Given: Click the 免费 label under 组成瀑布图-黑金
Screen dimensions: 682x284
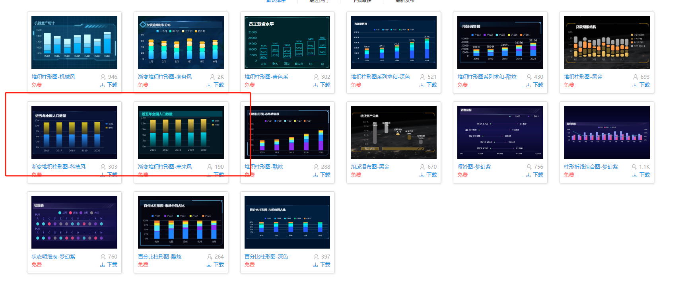Looking at the screenshot, I should tap(356, 175).
